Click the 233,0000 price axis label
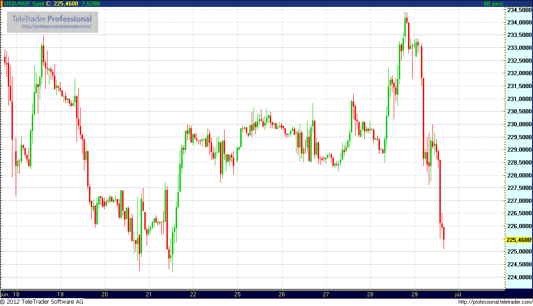 (x=520, y=48)
